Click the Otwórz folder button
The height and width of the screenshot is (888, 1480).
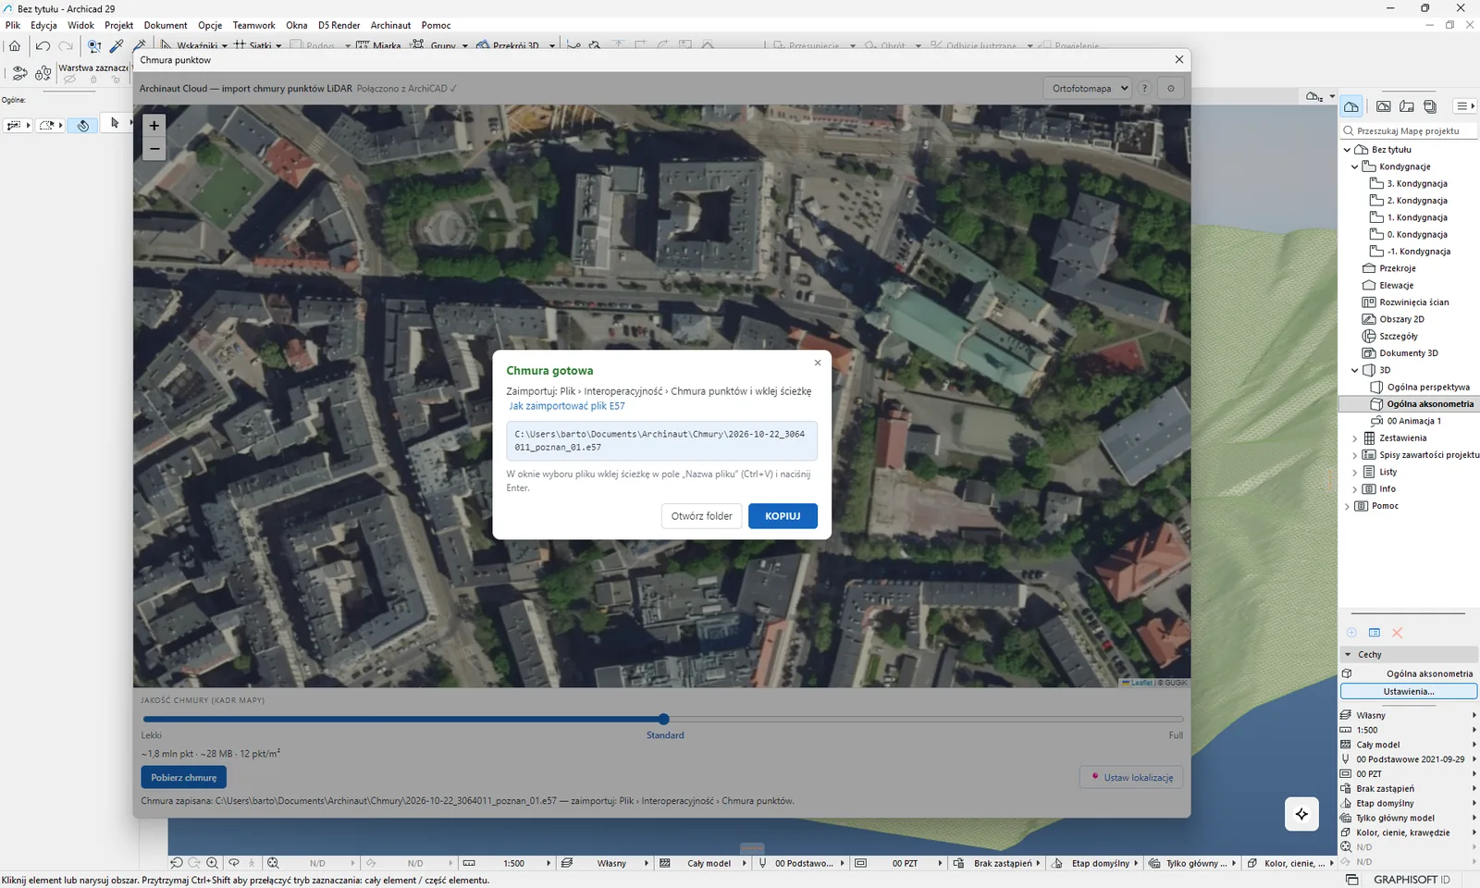tap(701, 516)
